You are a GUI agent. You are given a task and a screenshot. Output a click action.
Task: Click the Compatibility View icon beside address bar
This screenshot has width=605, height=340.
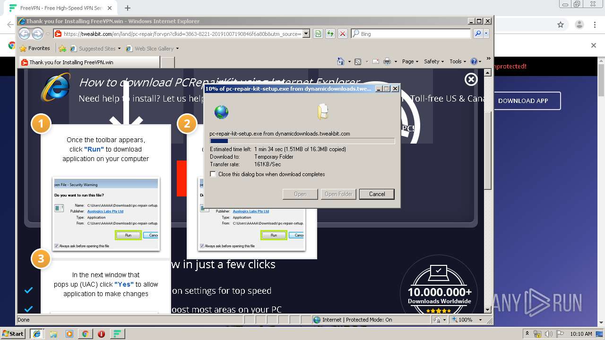pyautogui.click(x=318, y=34)
